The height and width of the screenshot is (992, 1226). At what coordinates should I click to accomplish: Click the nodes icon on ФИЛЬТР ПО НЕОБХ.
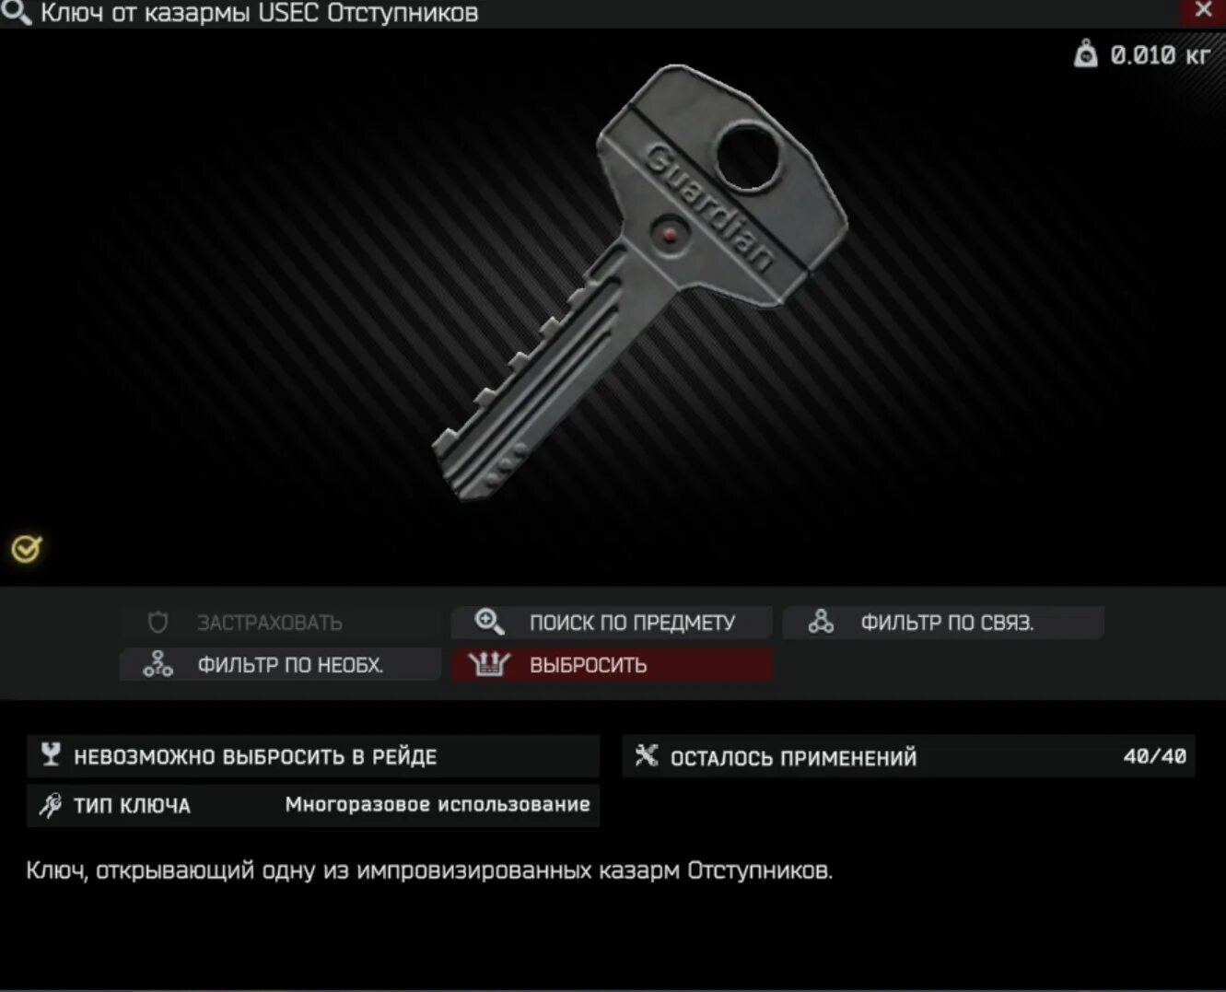[158, 664]
